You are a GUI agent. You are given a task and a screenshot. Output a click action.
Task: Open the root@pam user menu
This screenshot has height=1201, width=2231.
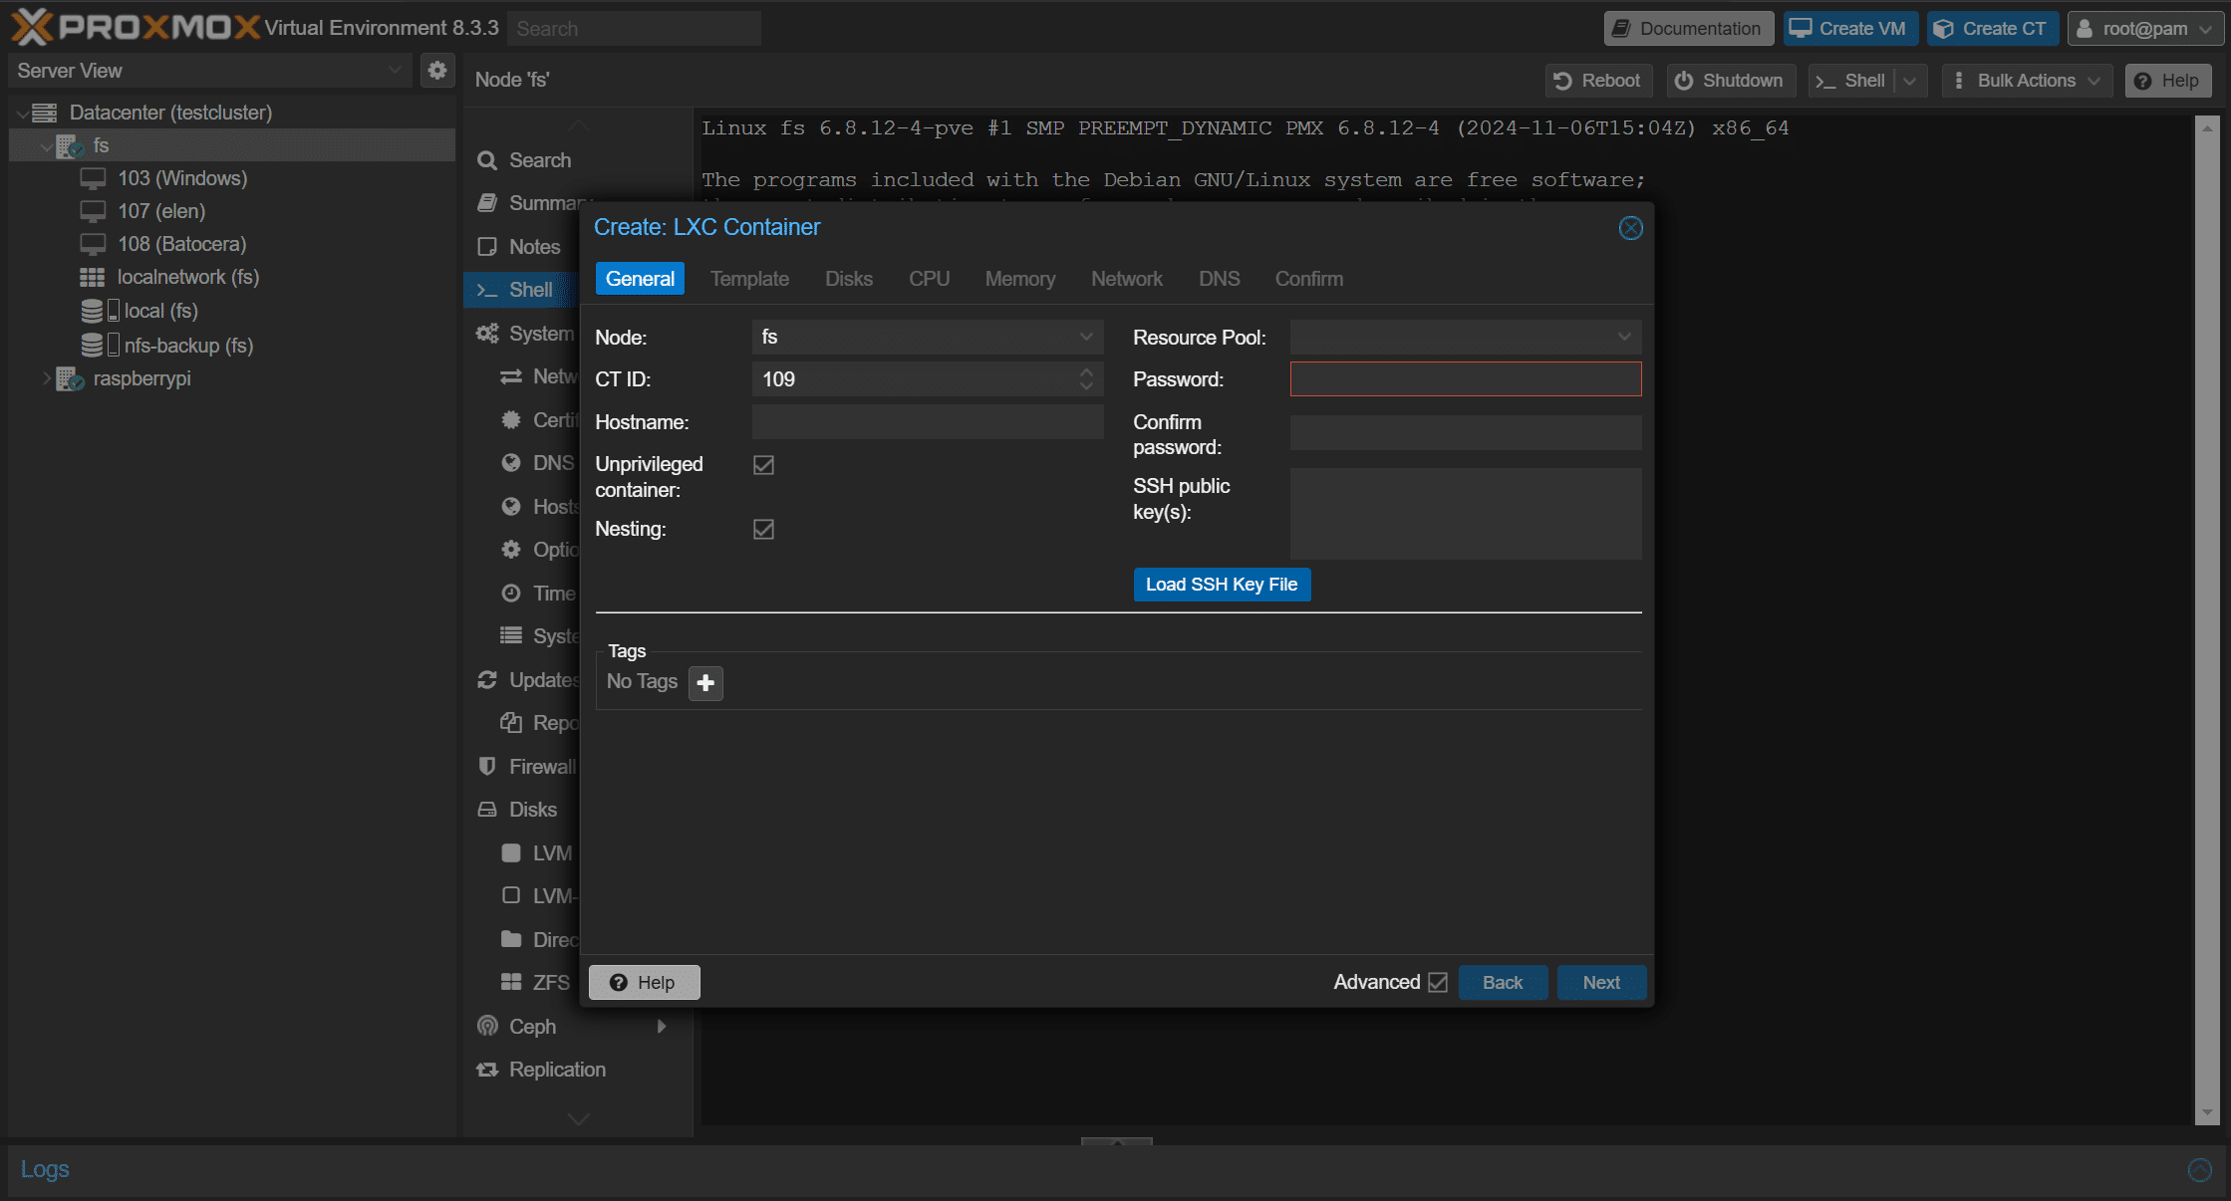coord(2144,29)
